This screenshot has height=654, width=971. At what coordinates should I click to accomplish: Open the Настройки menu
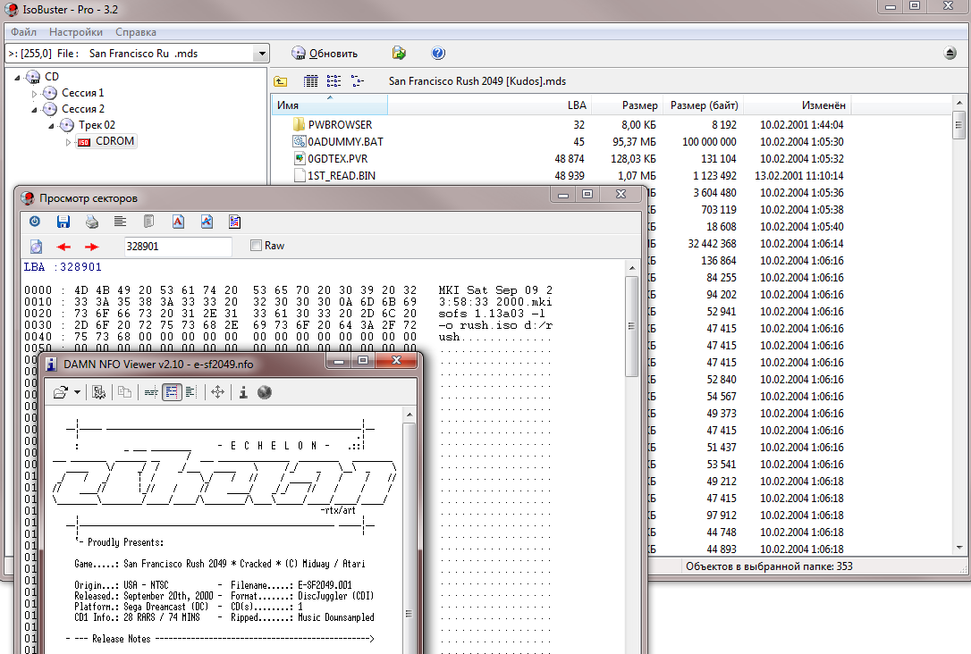click(76, 32)
